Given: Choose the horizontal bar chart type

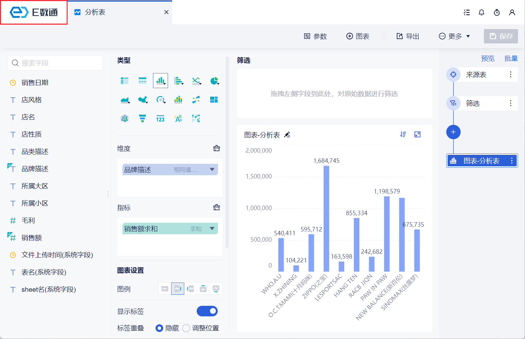Looking at the screenshot, I should coord(179,81).
